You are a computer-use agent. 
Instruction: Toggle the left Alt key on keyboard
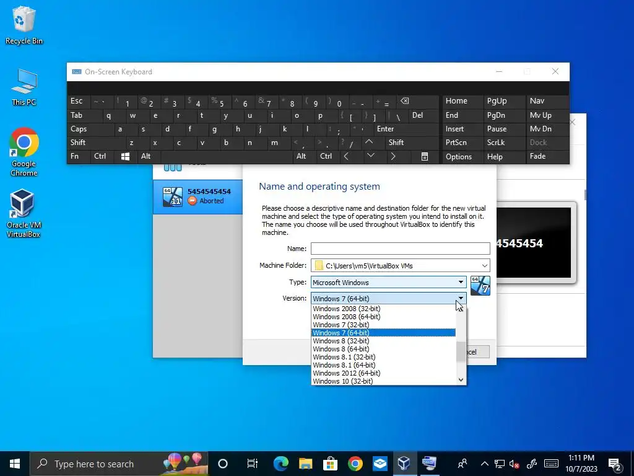(149, 156)
